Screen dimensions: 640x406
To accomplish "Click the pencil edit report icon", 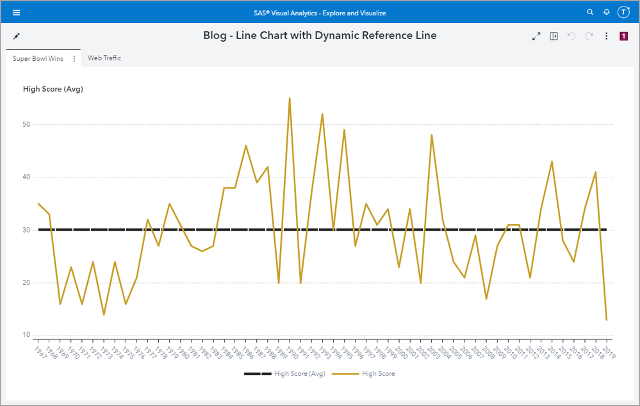I will click(x=17, y=37).
